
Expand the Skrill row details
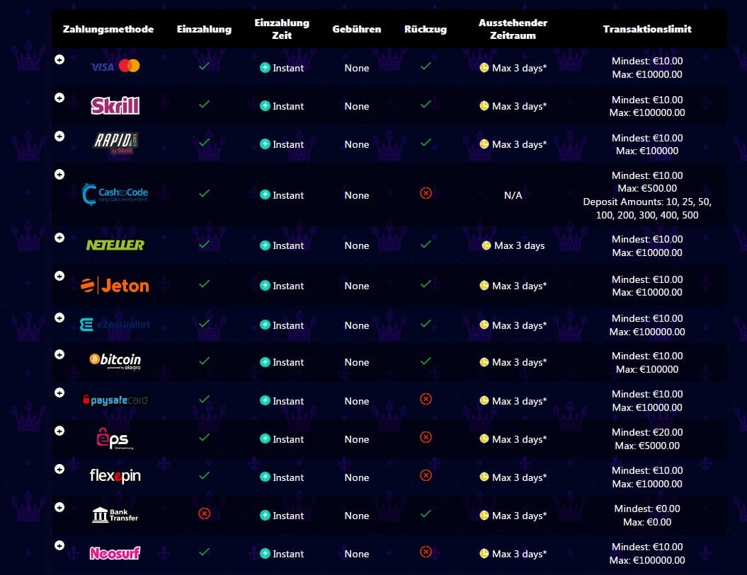59,98
